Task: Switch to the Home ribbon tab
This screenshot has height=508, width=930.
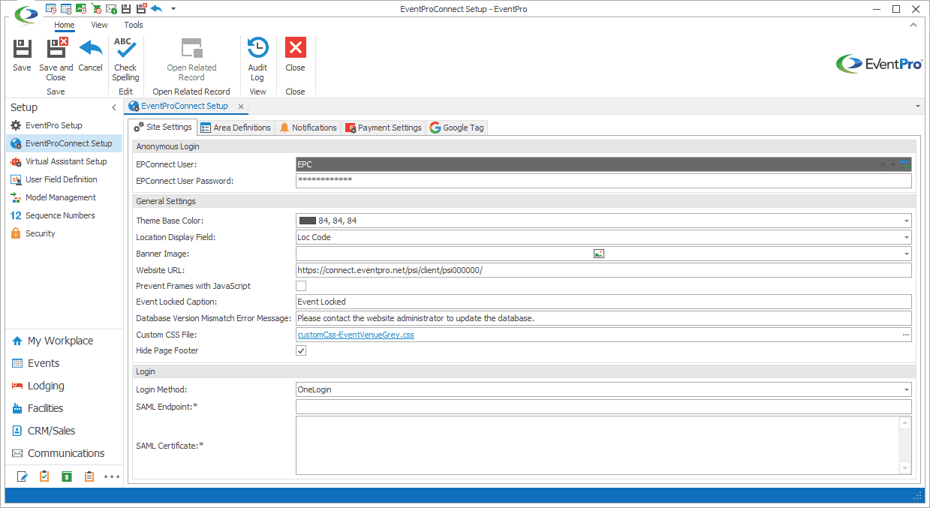Action: tap(65, 25)
